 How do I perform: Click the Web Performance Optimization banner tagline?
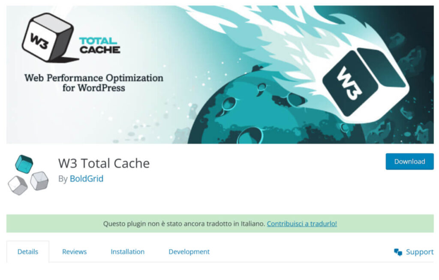click(94, 83)
